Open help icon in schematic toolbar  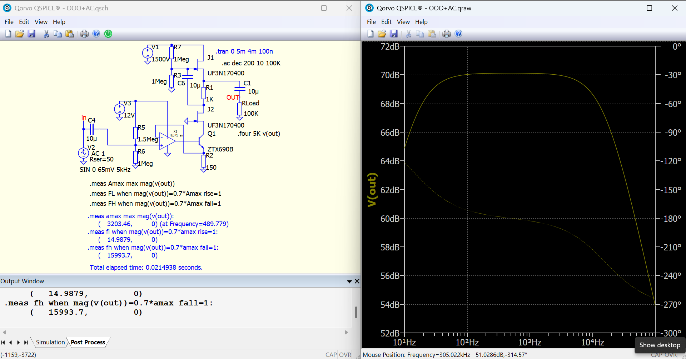[x=96, y=34]
